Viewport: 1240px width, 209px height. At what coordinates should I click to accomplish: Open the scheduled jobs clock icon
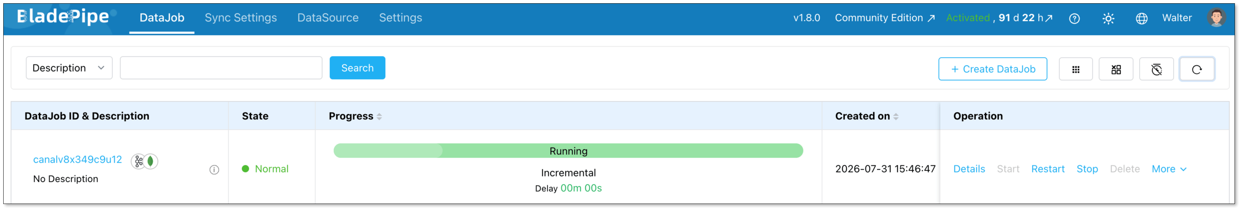point(1156,69)
